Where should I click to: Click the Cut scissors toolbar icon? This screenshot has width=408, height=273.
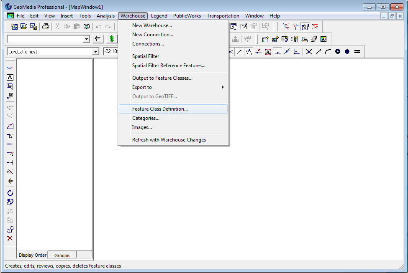(57, 26)
